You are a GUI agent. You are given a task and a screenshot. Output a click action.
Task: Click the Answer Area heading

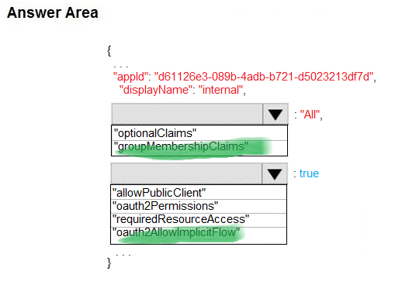pyautogui.click(x=53, y=12)
